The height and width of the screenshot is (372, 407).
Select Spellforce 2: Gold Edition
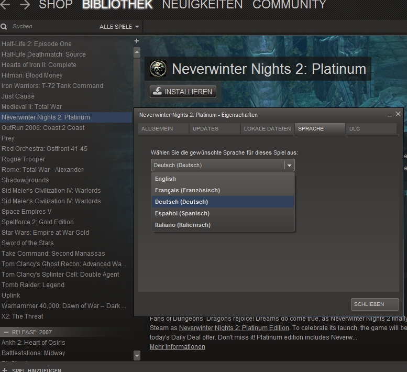66,222
